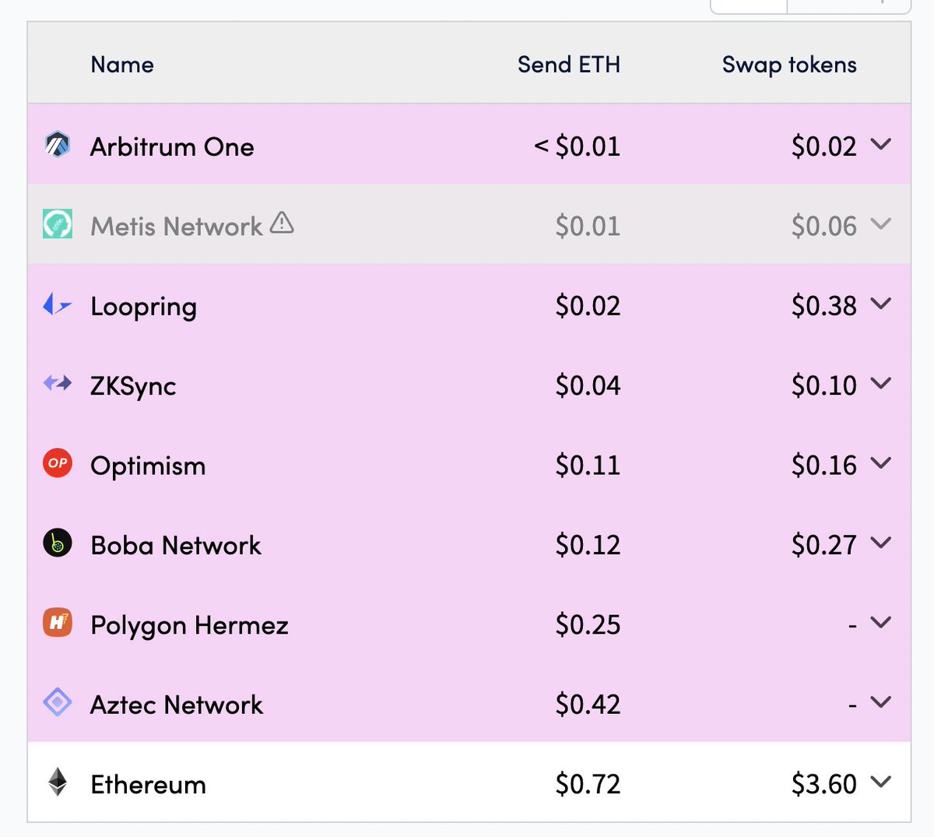Click the Loopring logo icon
934x837 pixels.
coord(57,304)
